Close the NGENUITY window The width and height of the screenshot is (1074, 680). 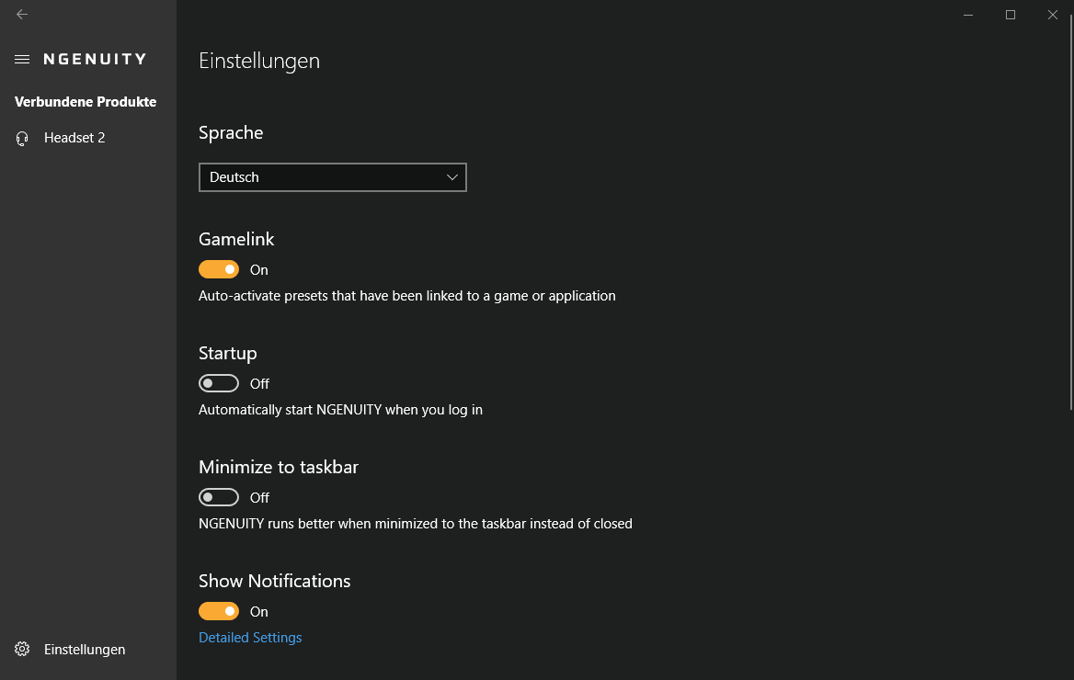(1053, 15)
